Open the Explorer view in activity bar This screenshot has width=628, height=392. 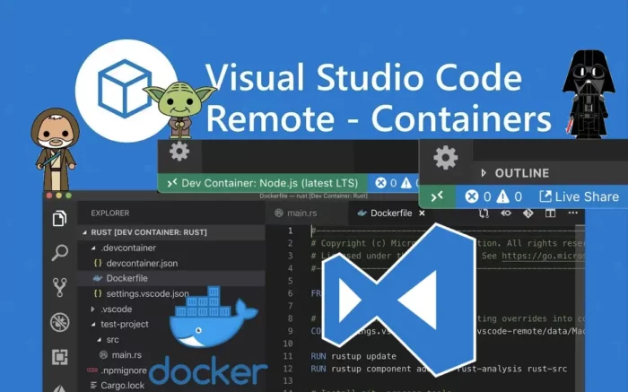tap(59, 218)
